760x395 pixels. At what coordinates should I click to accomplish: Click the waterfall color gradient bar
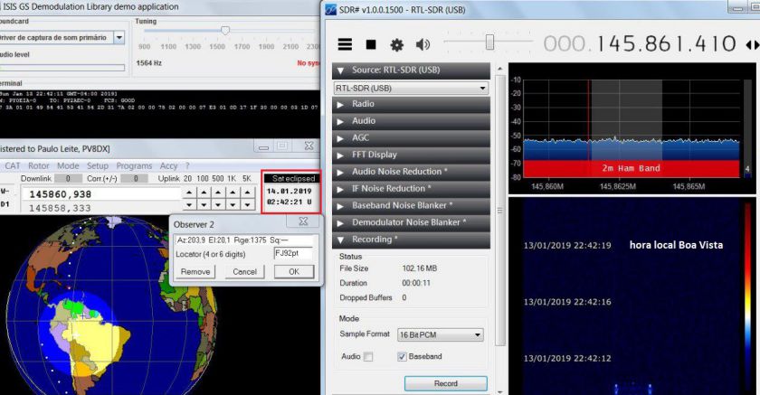point(747,296)
